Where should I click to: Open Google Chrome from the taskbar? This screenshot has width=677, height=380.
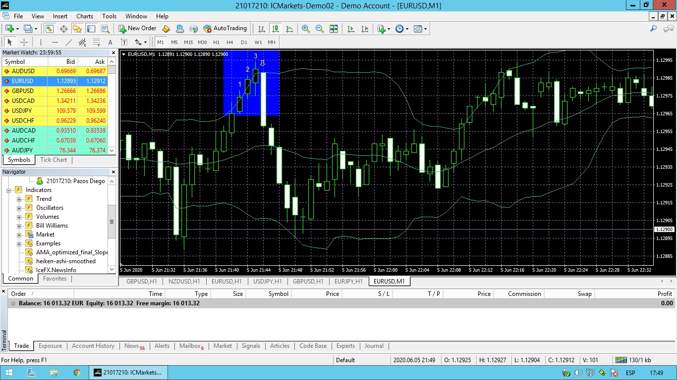tap(77, 373)
